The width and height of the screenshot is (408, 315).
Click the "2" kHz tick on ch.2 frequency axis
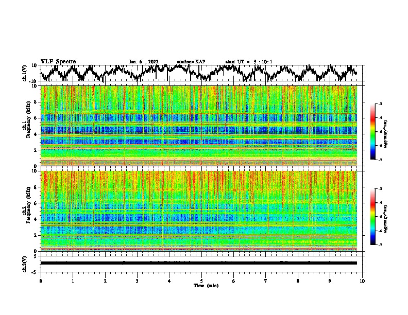tap(36, 235)
